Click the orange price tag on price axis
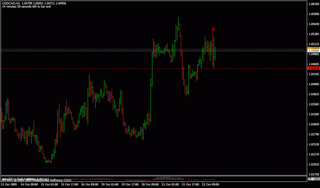Viewport: 320px width, 188px height. pos(313,48)
